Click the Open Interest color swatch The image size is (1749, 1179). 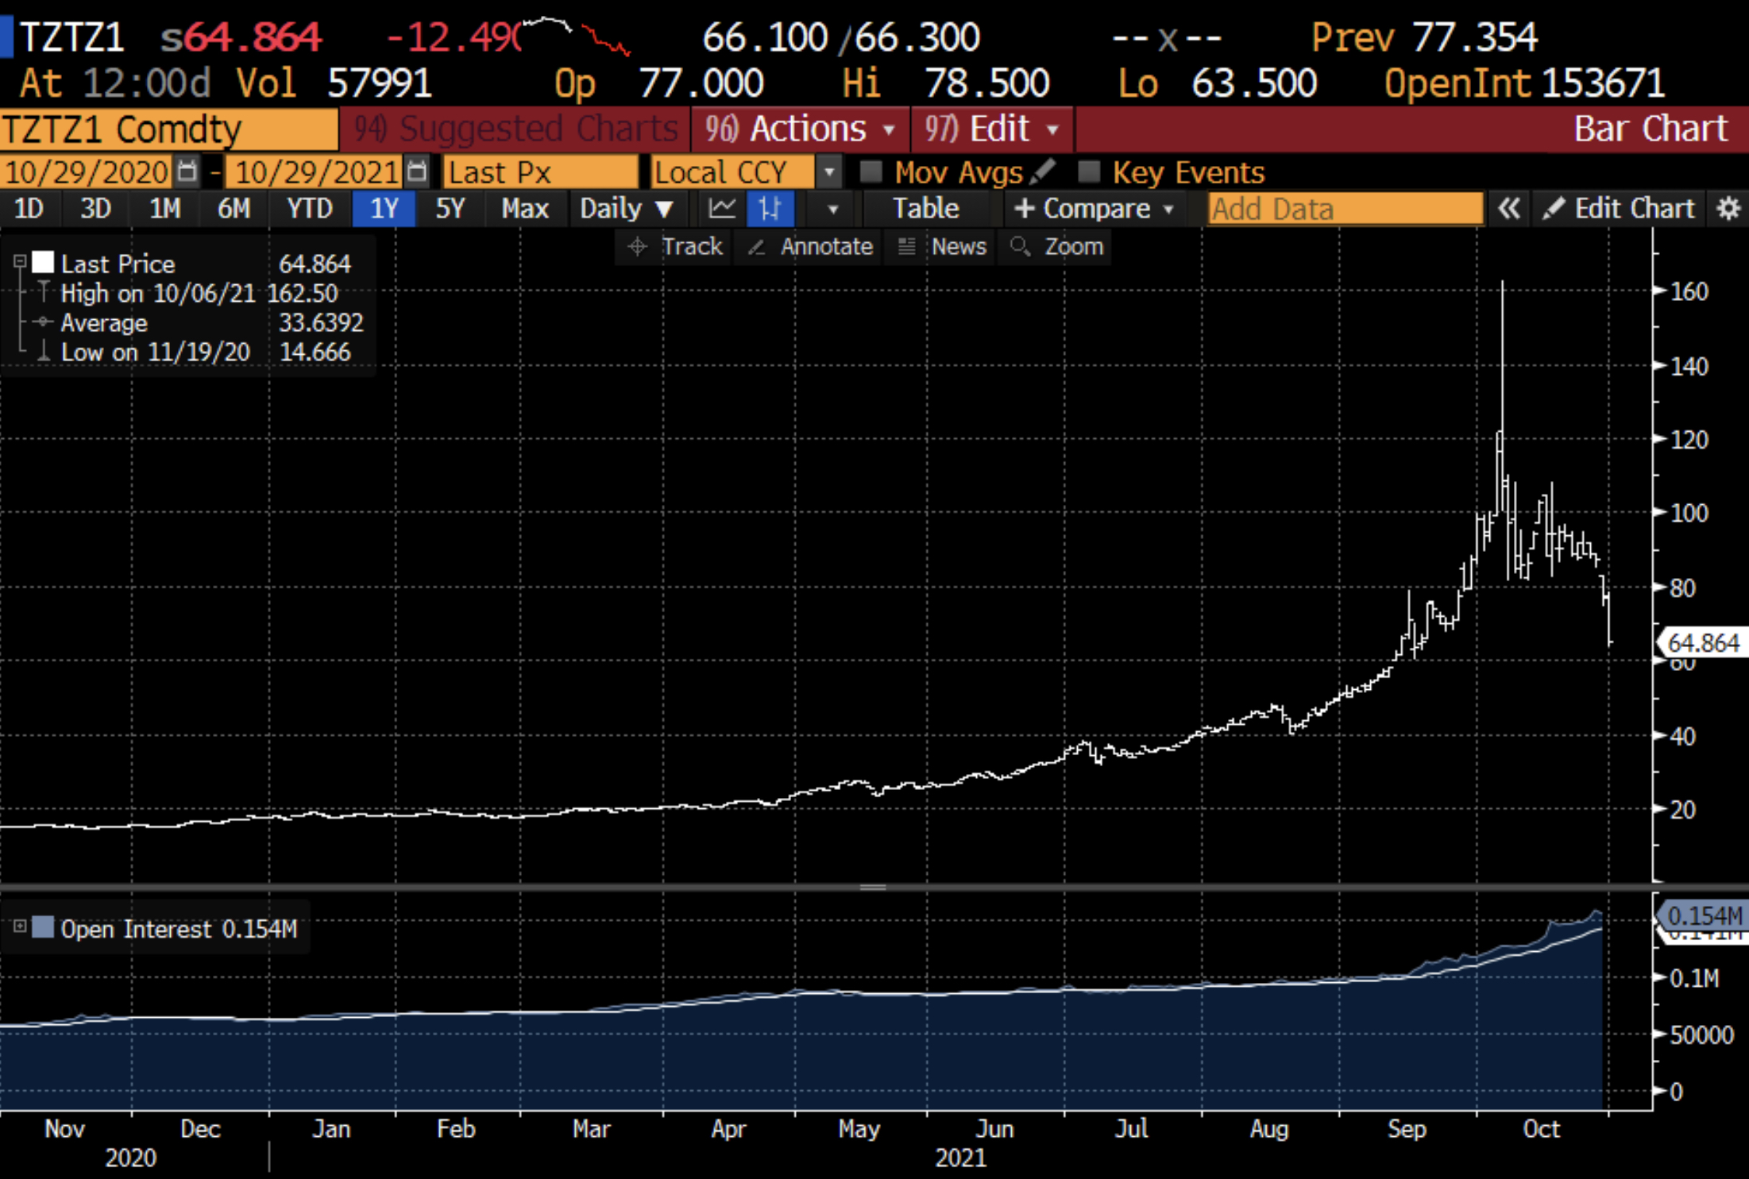coord(43,927)
